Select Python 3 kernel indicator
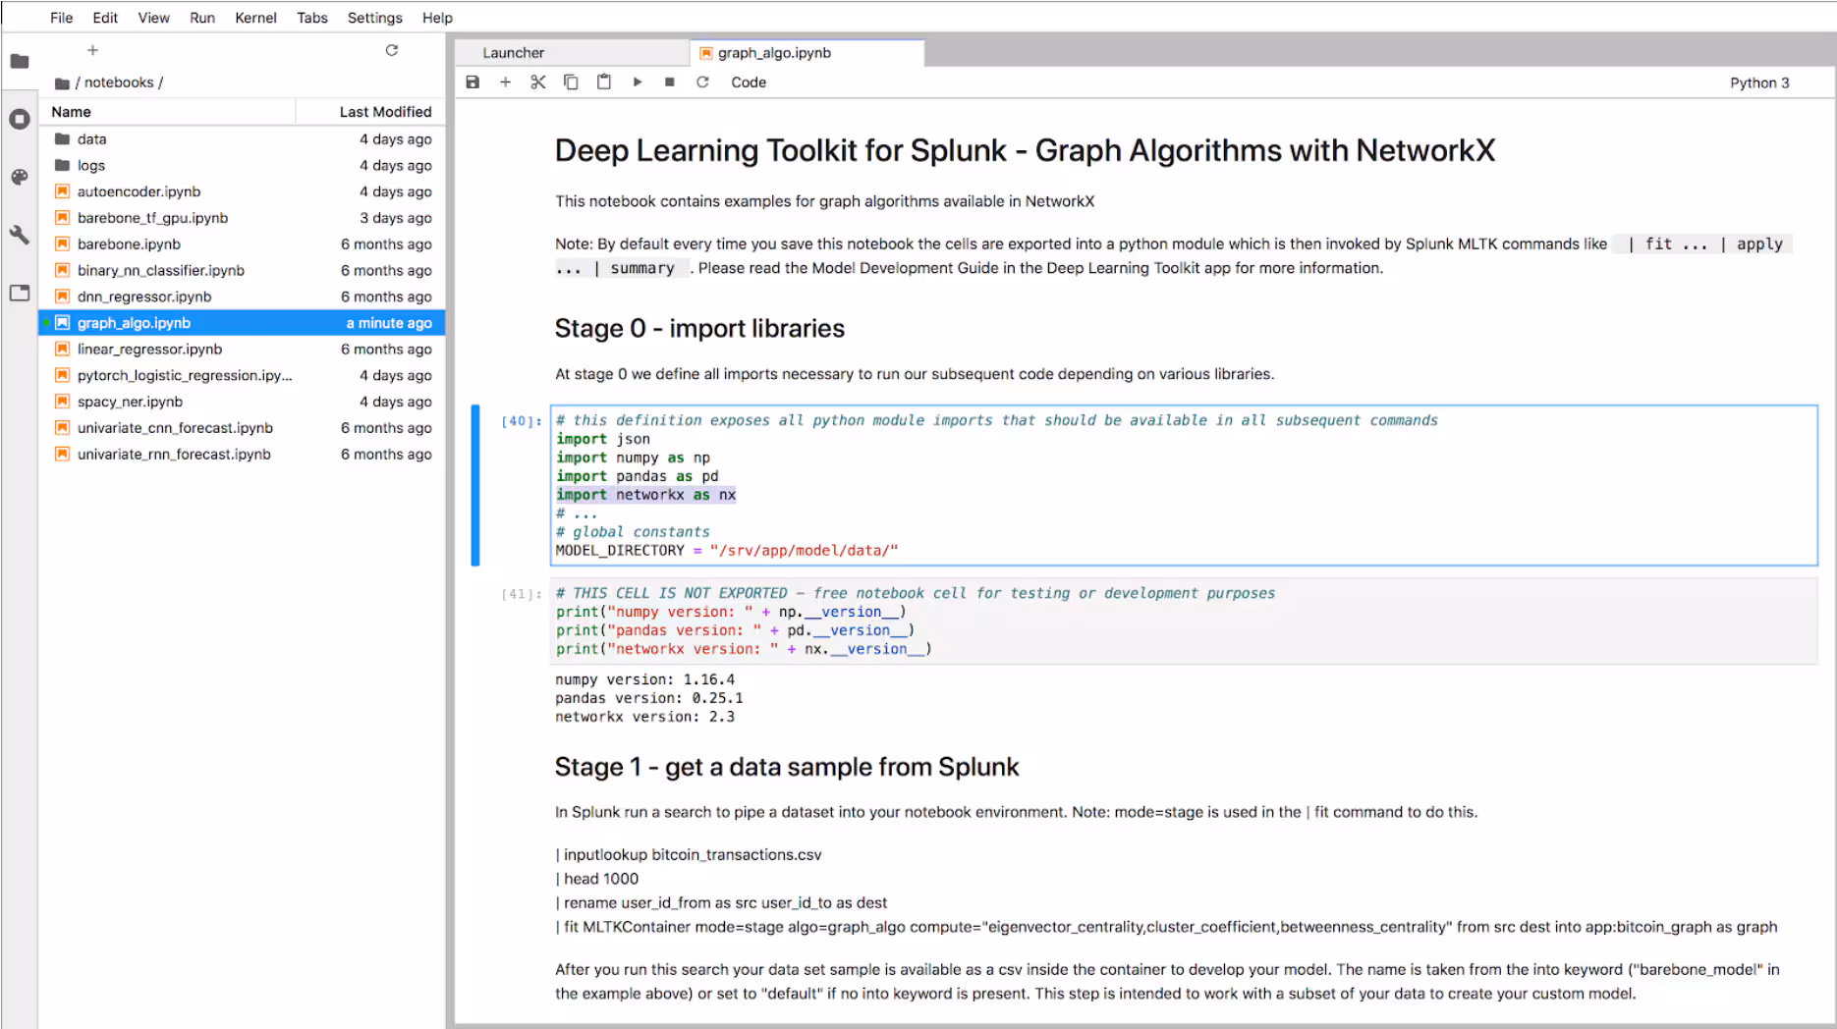Screen dimensions: 1837x1029 pos(1759,82)
